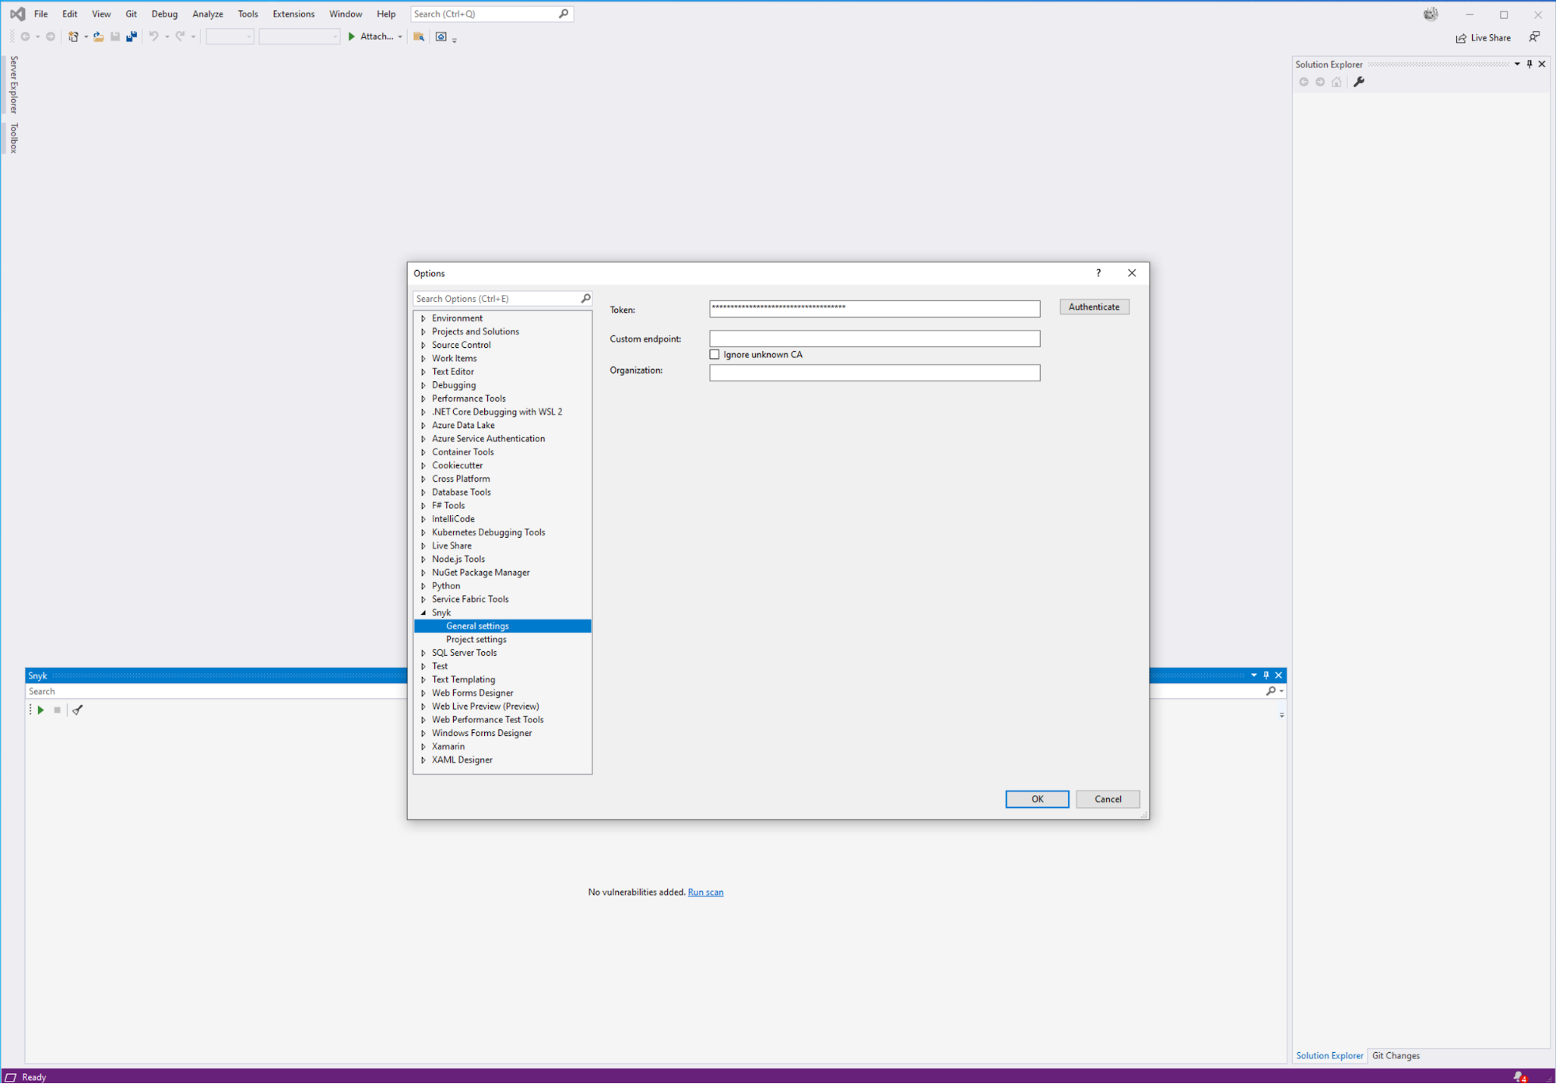Click the Authenticate button
Viewport: 1556px width, 1084px height.
(x=1094, y=307)
